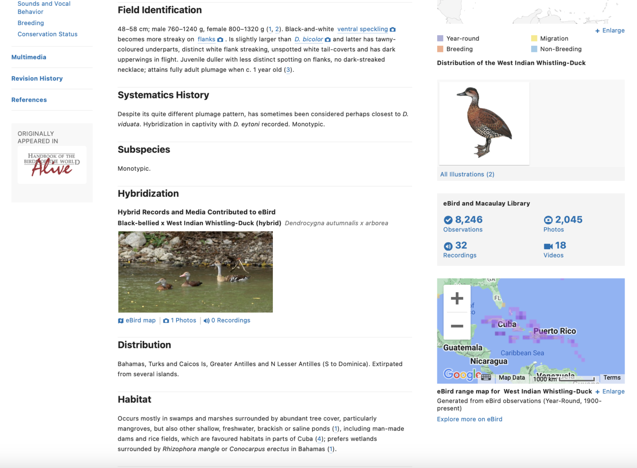Zoom out on the eBird range map

(x=457, y=326)
